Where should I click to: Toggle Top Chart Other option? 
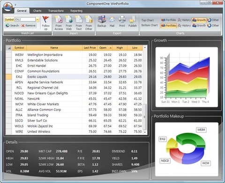pyautogui.click(x=213, y=20)
